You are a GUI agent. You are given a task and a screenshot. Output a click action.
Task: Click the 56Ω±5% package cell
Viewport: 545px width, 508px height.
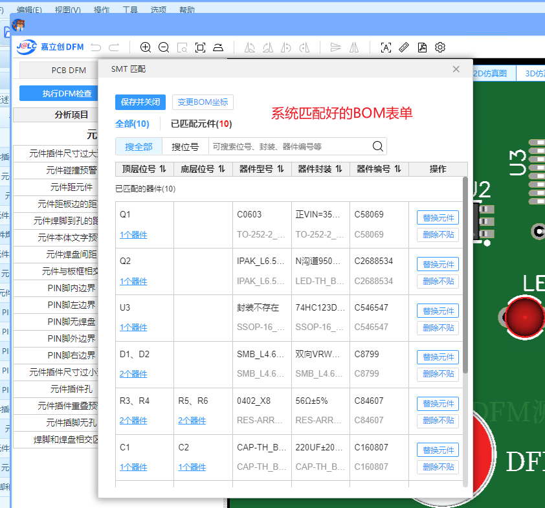point(311,401)
